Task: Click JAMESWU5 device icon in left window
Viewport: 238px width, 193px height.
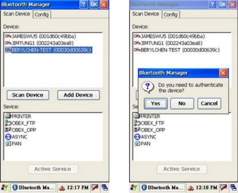Action: pyautogui.click(x=8, y=36)
